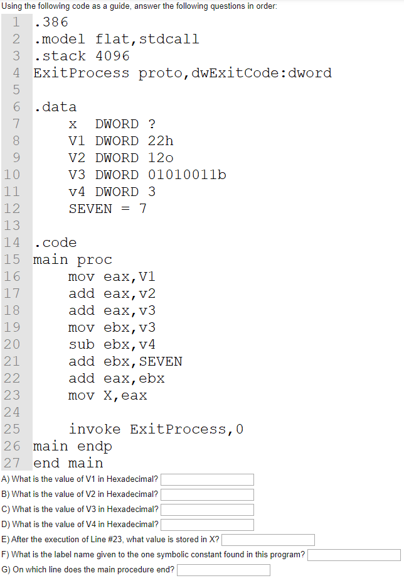Click the input box after question E
The image size is (404, 578).
tap(268, 540)
